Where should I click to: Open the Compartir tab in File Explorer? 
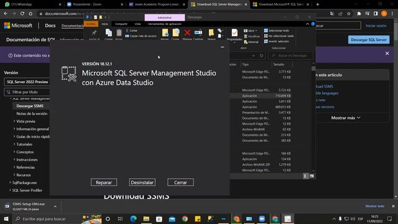click(121, 24)
